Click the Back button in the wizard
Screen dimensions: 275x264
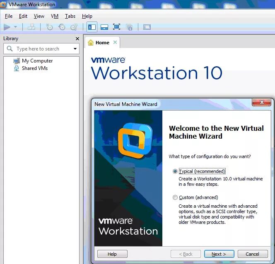pos(186,254)
